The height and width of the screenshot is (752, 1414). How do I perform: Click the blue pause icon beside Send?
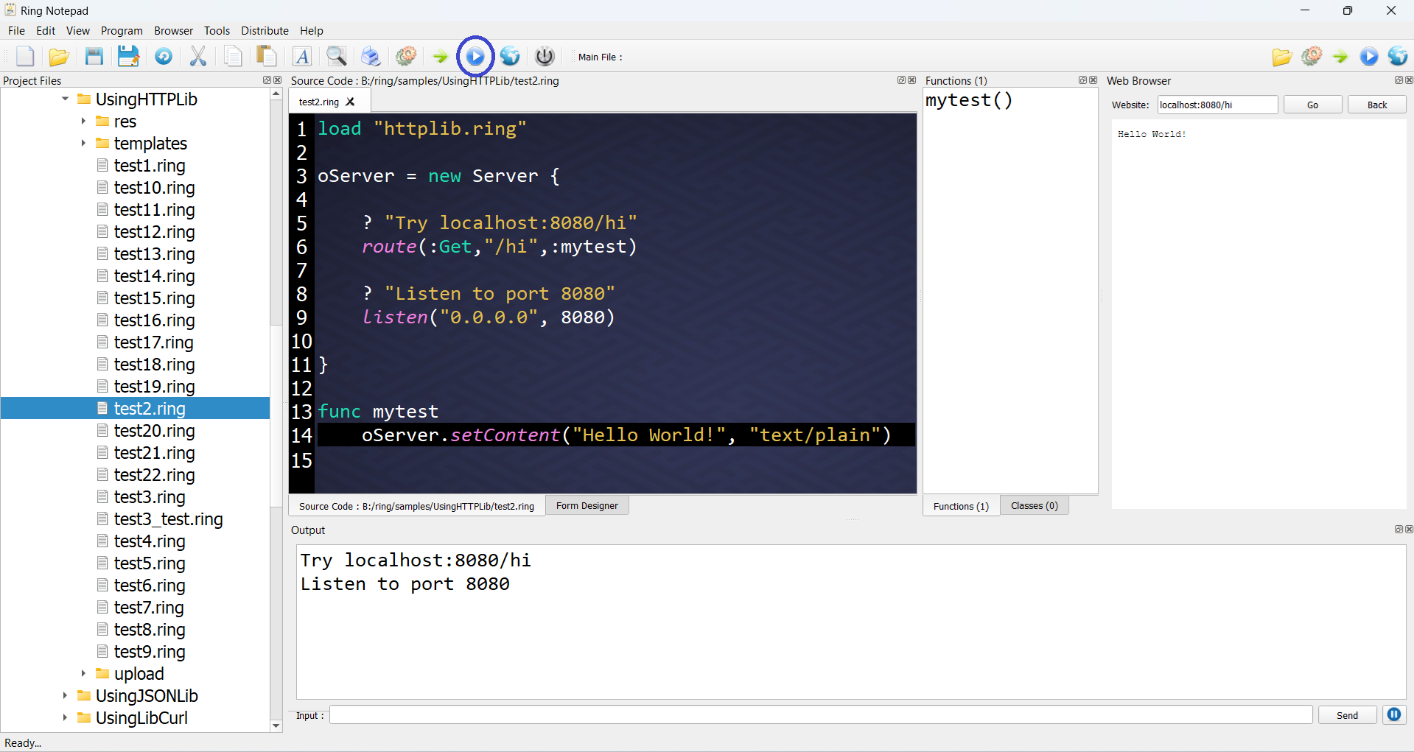click(1394, 714)
